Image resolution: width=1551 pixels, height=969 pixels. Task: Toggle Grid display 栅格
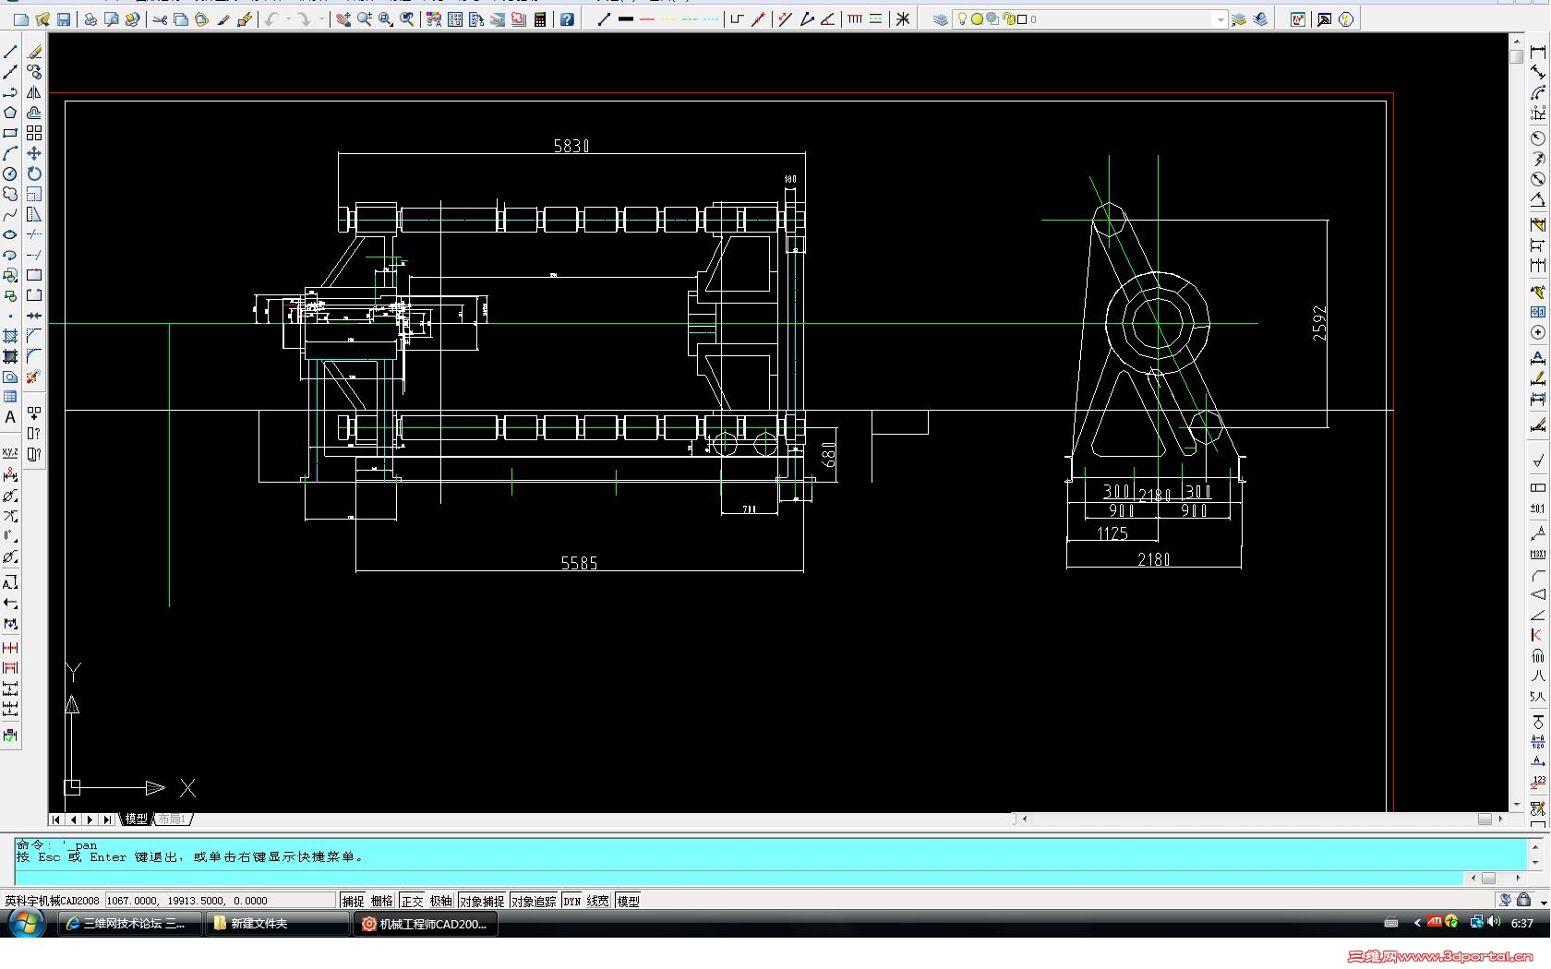pos(382,901)
